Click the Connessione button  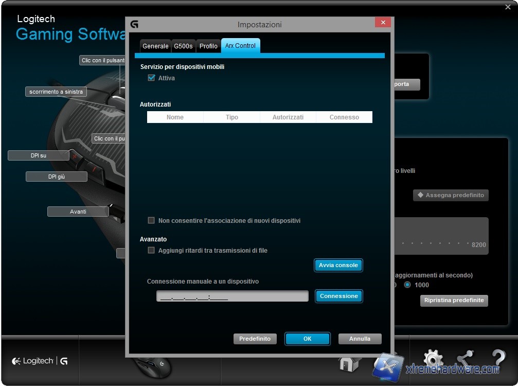[338, 296]
